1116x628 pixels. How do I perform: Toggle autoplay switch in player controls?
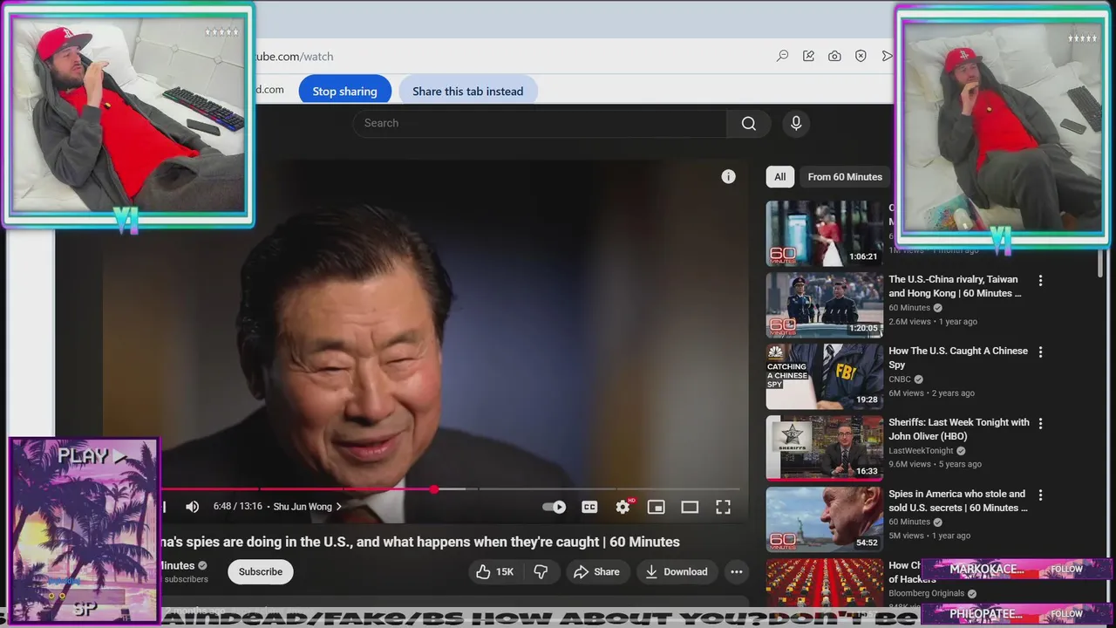[554, 507]
